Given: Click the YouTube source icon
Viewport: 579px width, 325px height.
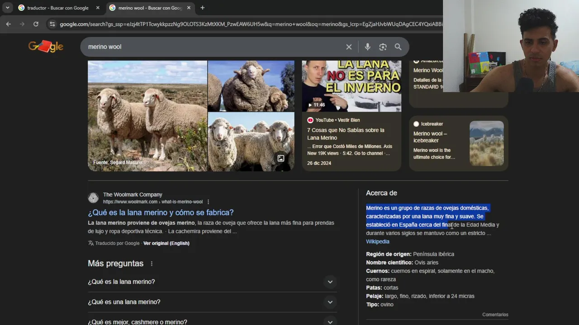Looking at the screenshot, I should point(310,120).
